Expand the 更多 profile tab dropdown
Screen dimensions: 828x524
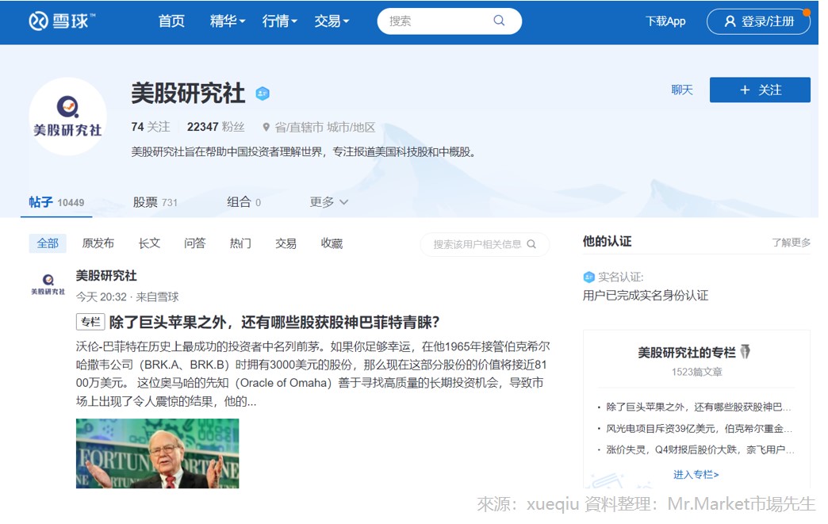328,202
